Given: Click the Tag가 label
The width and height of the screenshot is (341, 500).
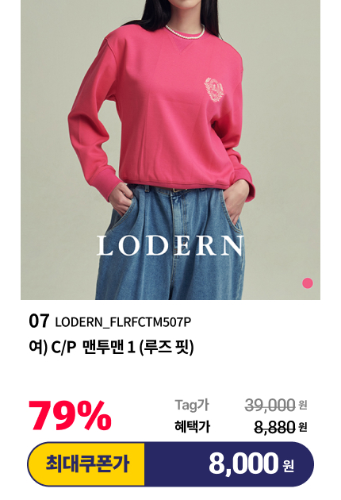Looking at the screenshot, I should (192, 405).
